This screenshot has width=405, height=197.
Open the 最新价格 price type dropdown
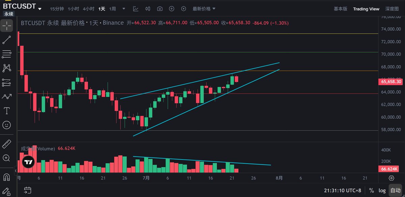coord(204,9)
